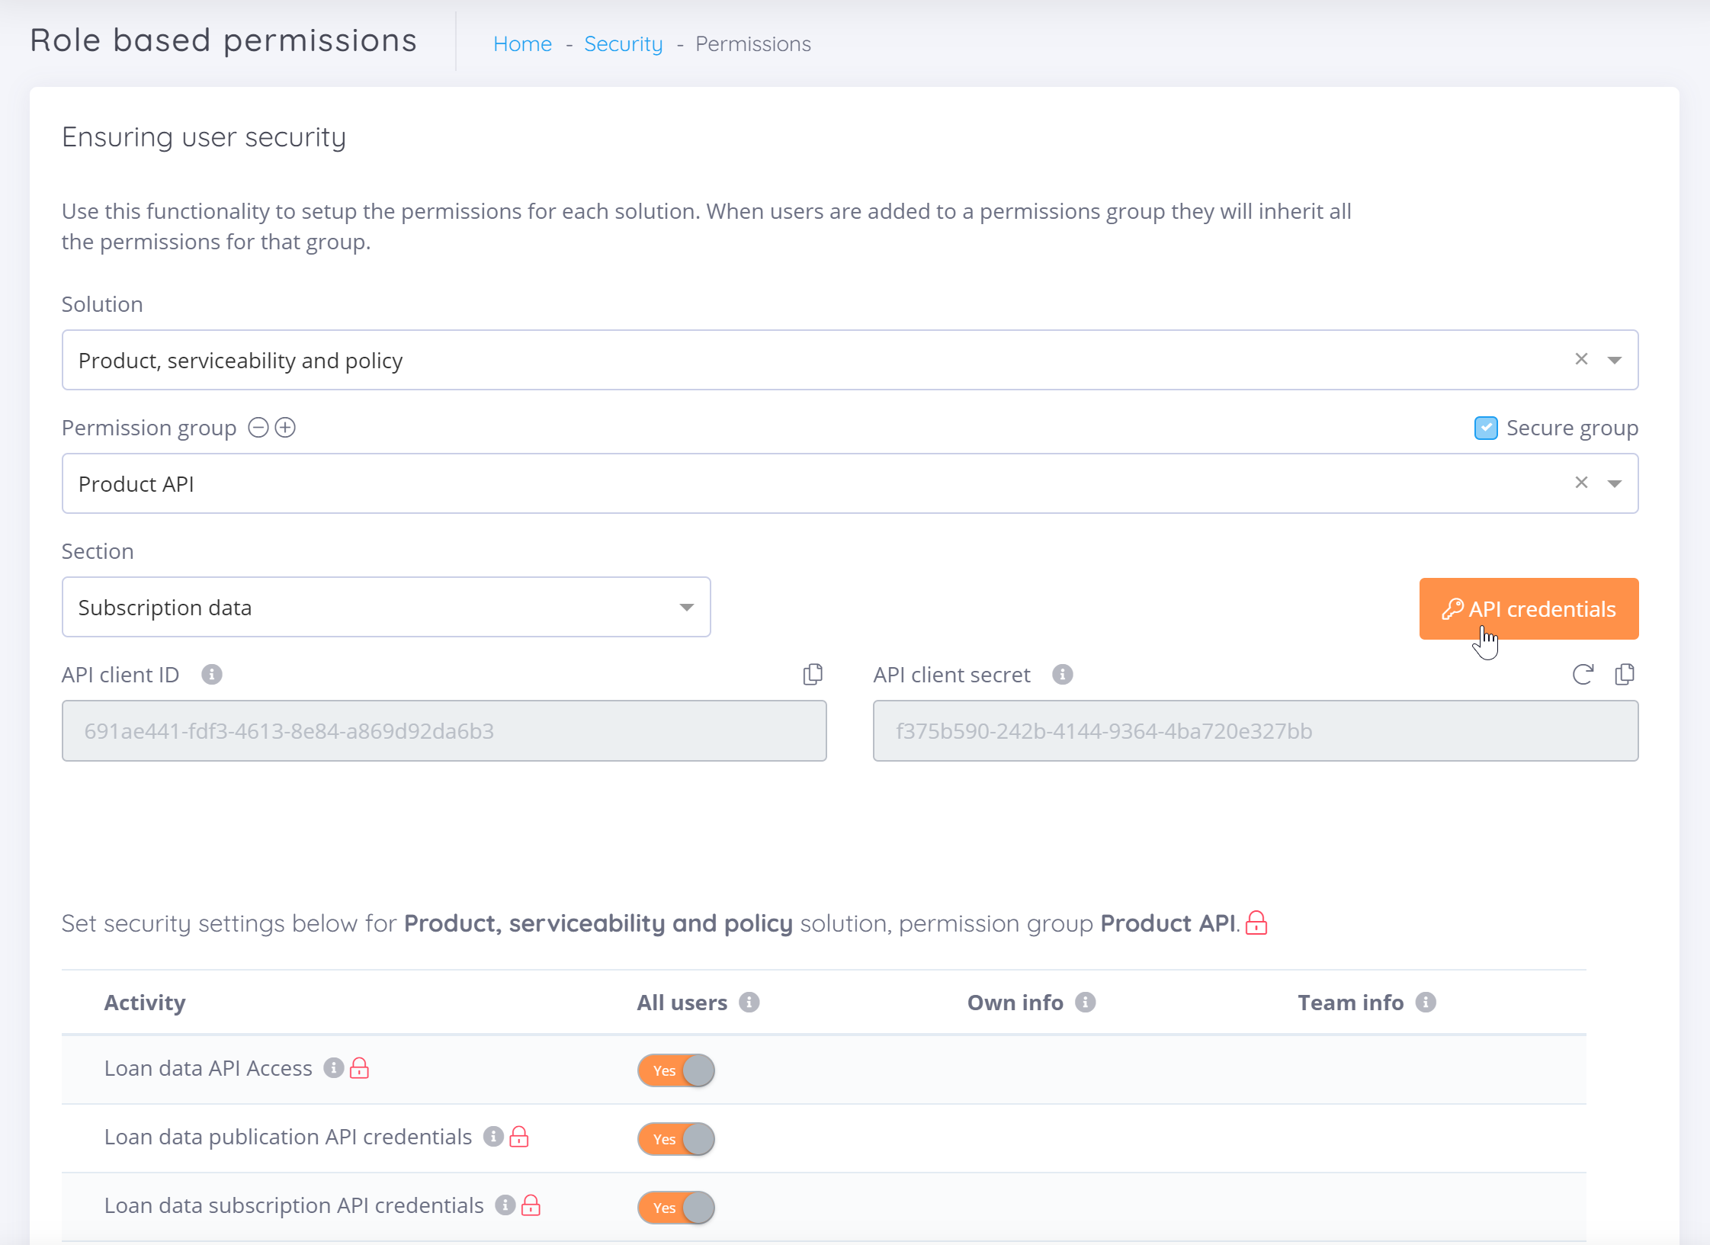
Task: Click info icon next to Team info header
Action: tap(1426, 1002)
